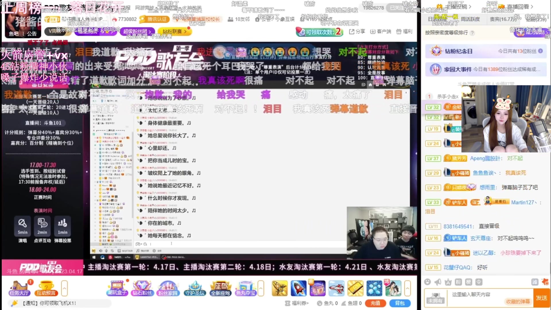551x310 pixels.
Task: Switch to the 贵宾(16.7万) tab
Action: pos(503,19)
